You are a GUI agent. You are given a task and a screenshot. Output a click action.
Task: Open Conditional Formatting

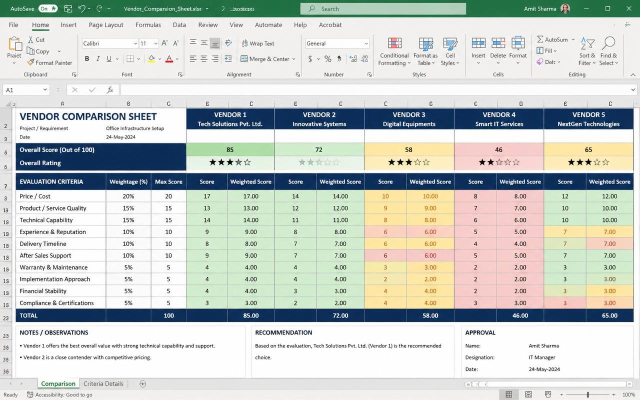click(x=394, y=51)
